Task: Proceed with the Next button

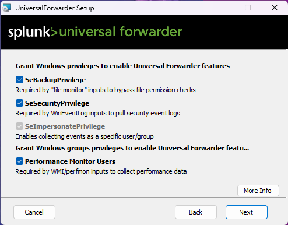Action: point(247,212)
